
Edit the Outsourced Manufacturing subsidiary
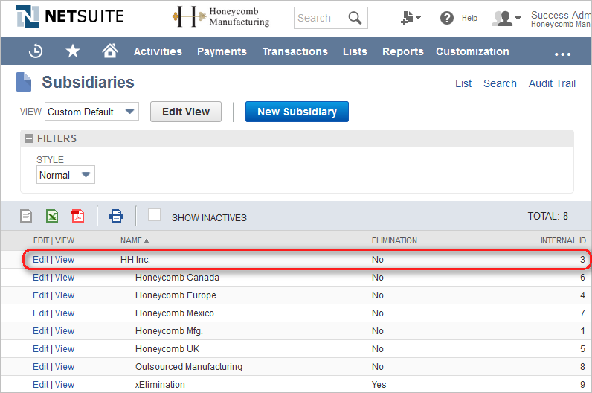40,366
